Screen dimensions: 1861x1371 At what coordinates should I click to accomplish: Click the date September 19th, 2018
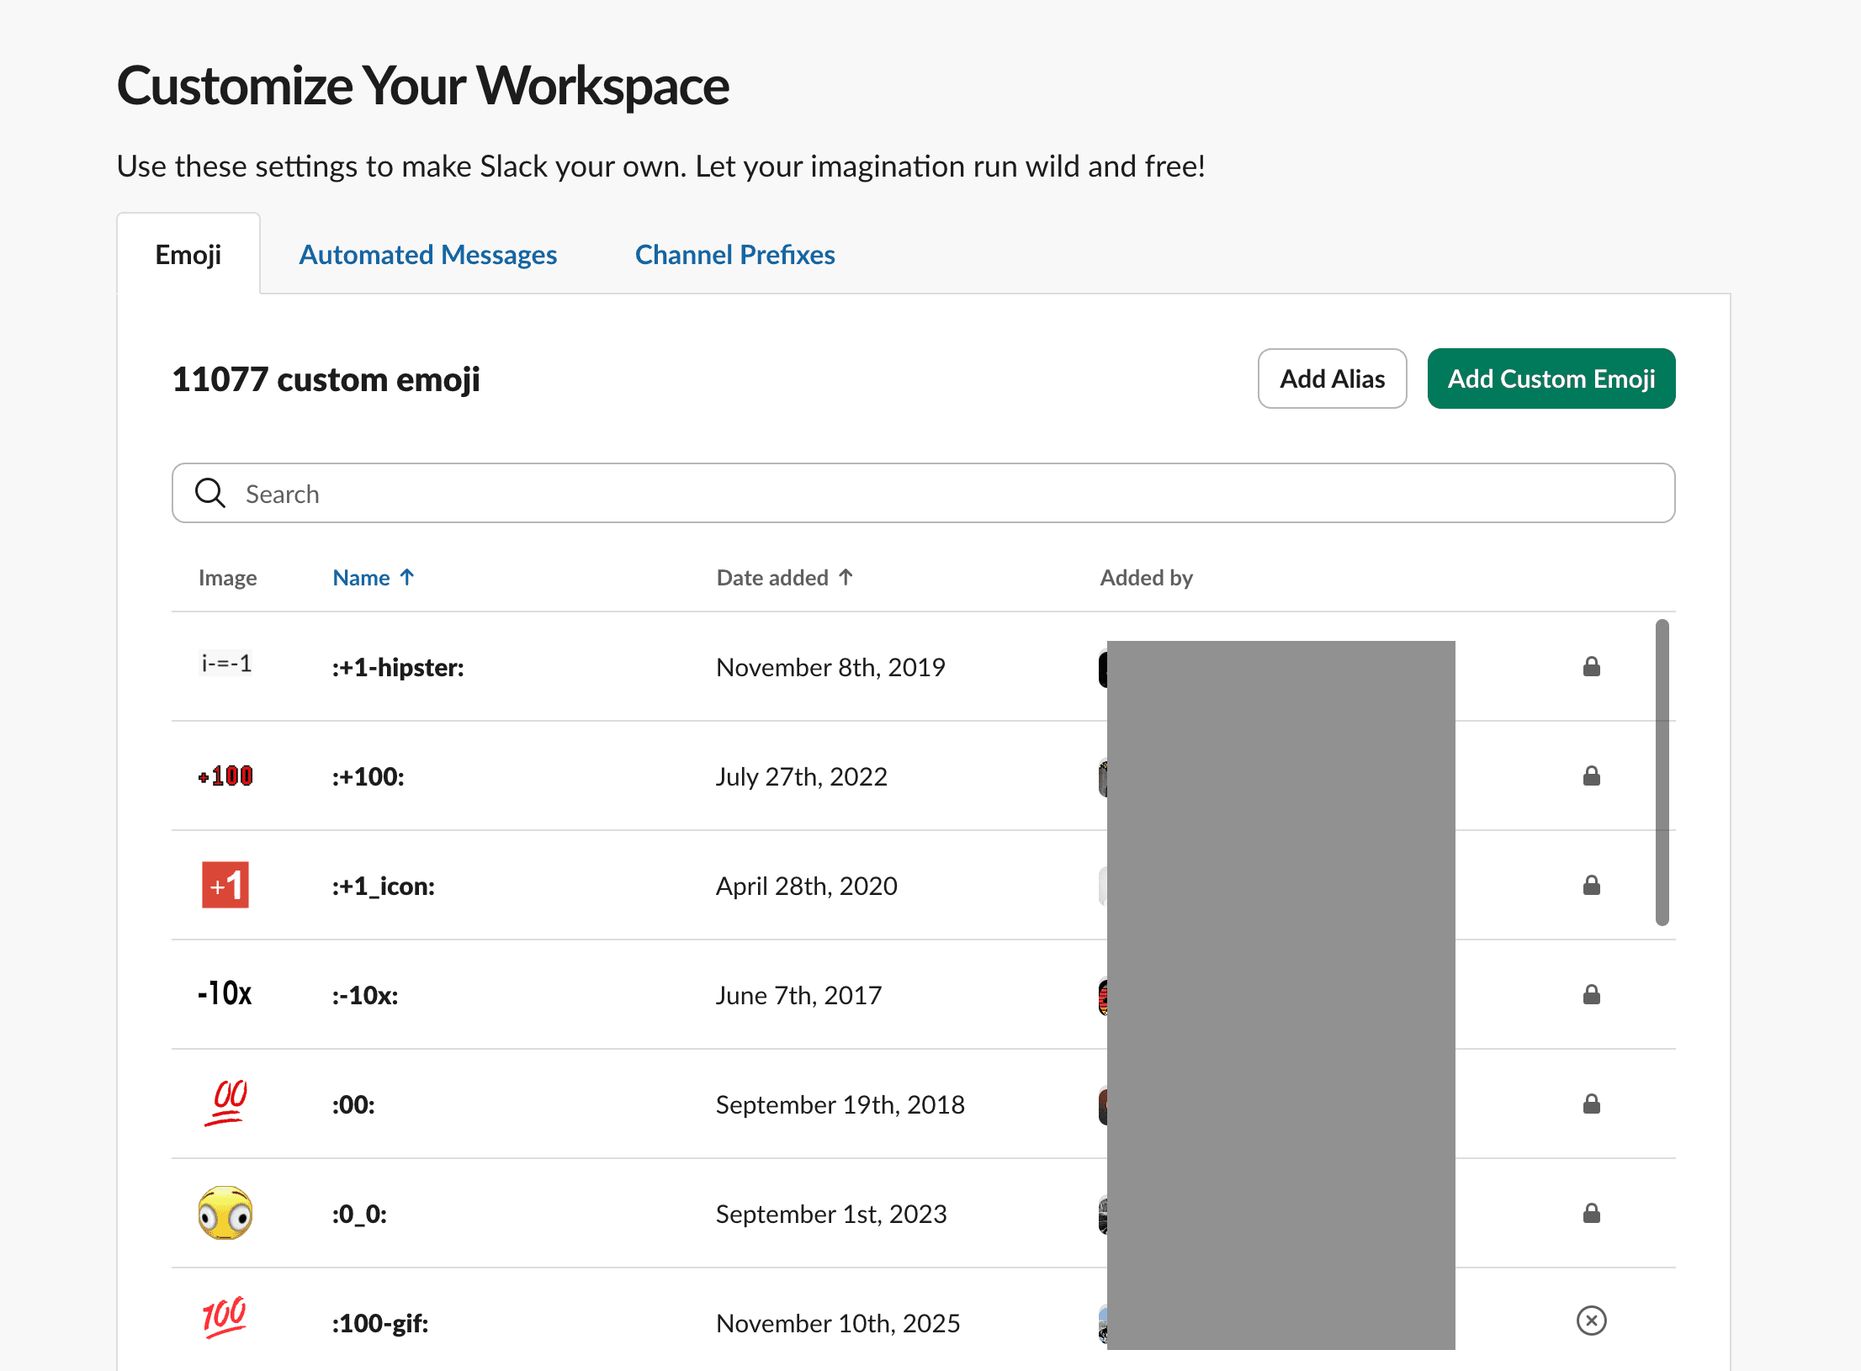840,1104
